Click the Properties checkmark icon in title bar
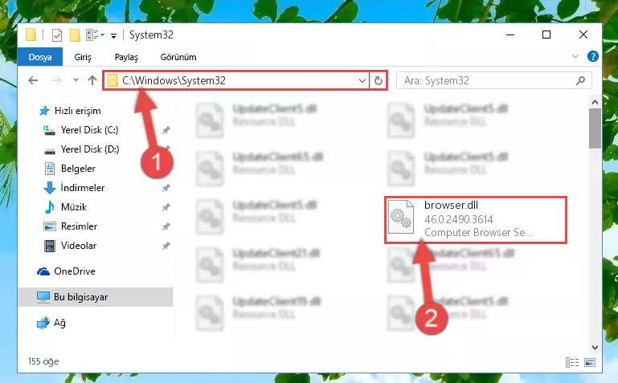This screenshot has width=618, height=383. [x=57, y=35]
